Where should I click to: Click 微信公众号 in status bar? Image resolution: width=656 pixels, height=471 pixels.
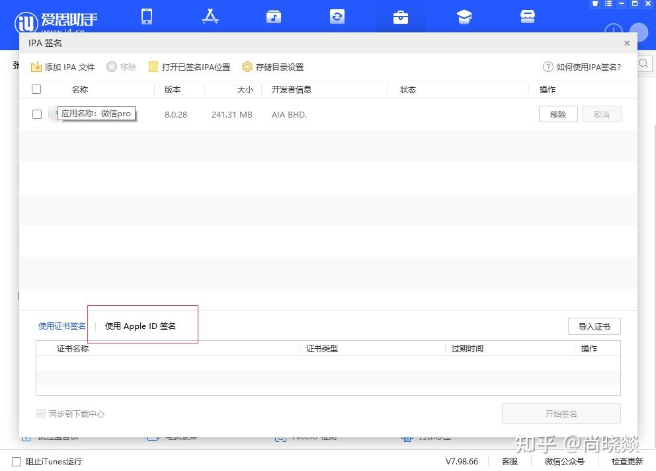pos(564,461)
